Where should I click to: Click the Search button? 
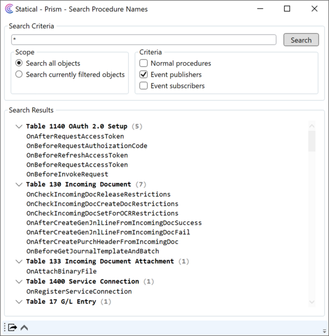click(301, 40)
